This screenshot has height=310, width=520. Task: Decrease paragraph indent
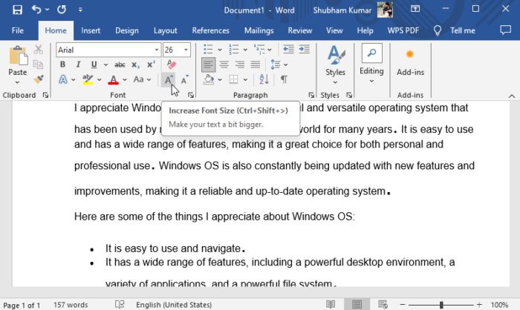288,50
